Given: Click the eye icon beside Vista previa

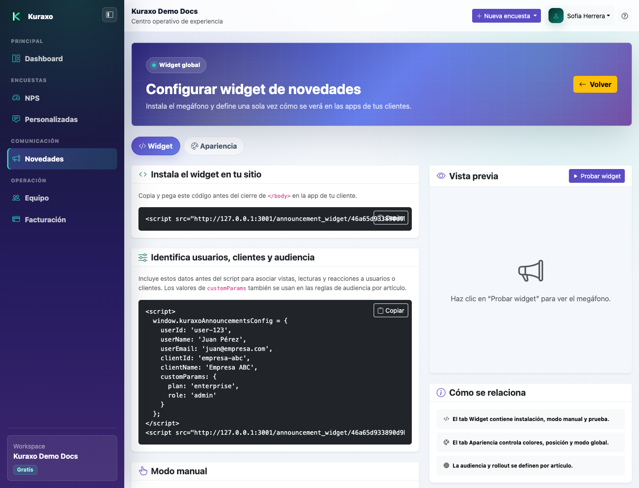Looking at the screenshot, I should [x=441, y=176].
